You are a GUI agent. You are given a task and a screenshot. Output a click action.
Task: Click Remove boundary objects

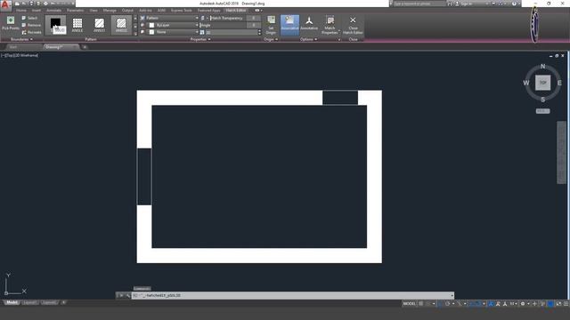(31, 25)
